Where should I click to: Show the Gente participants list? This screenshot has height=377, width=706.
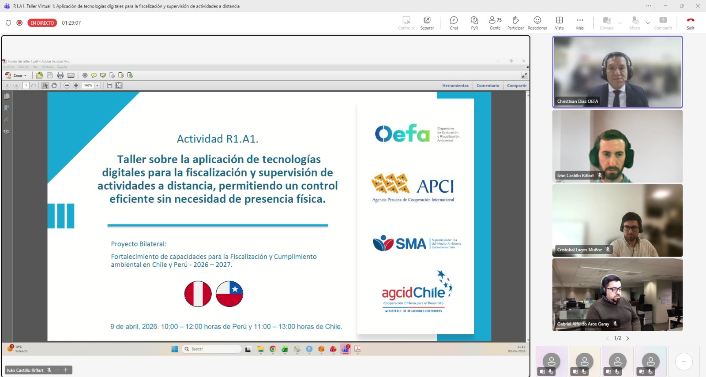pyautogui.click(x=495, y=23)
